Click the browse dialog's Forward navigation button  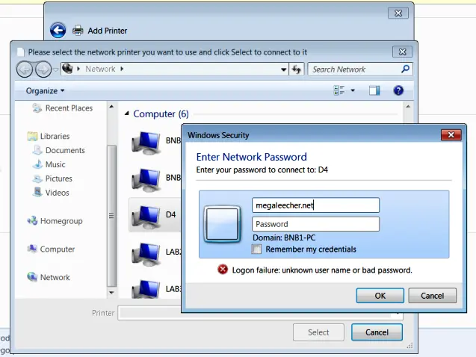(43, 69)
